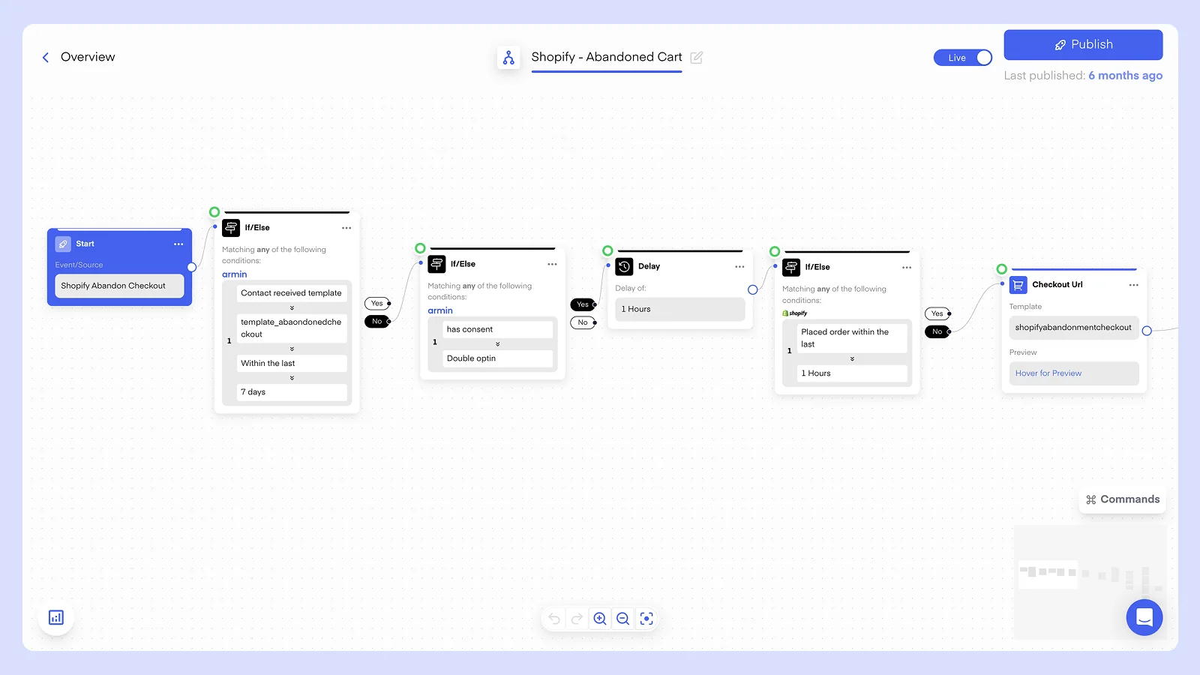Select No output of third If/Else
1200x675 pixels.
pyautogui.click(x=937, y=331)
